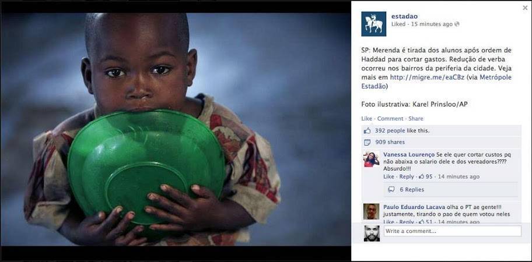Screen dimensions: 532x262
Task: Share the estadao post
Action: click(415, 118)
